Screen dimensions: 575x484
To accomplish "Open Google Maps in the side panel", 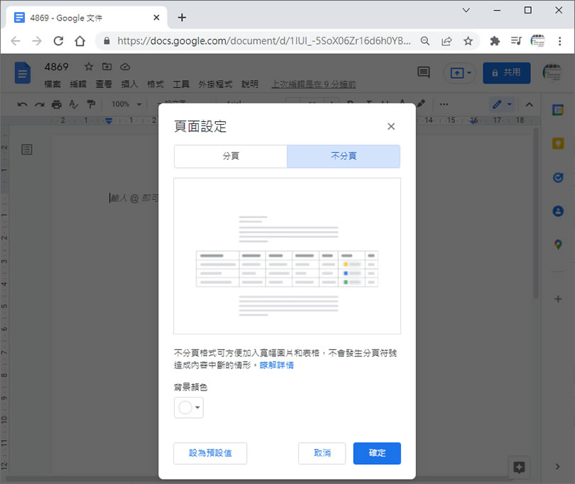I will pyautogui.click(x=558, y=245).
